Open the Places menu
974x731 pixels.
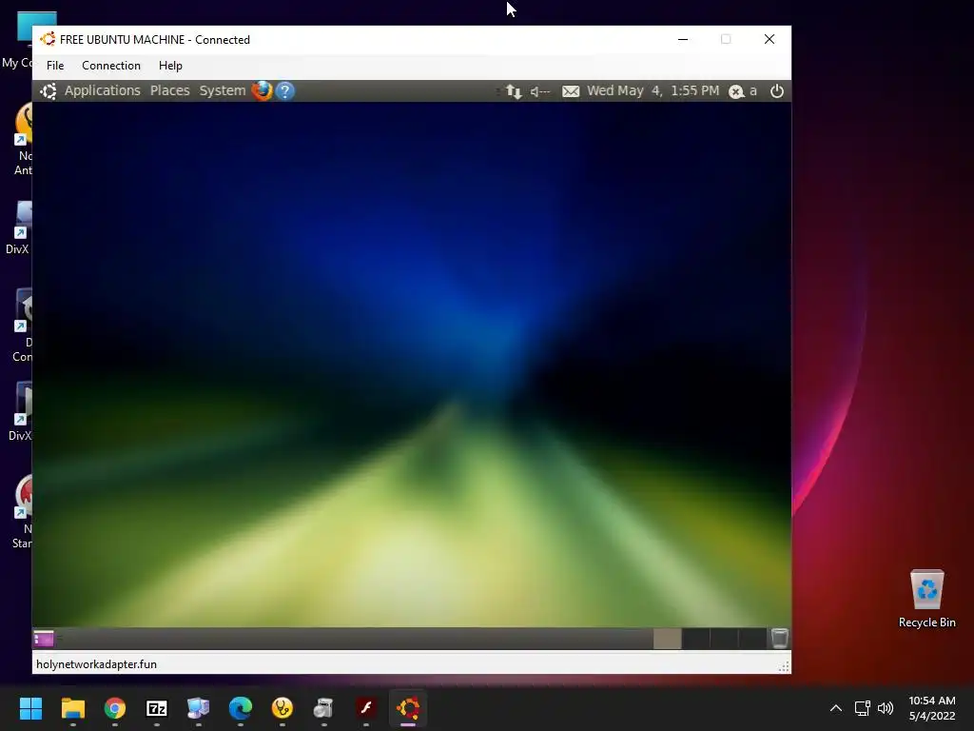(x=169, y=90)
